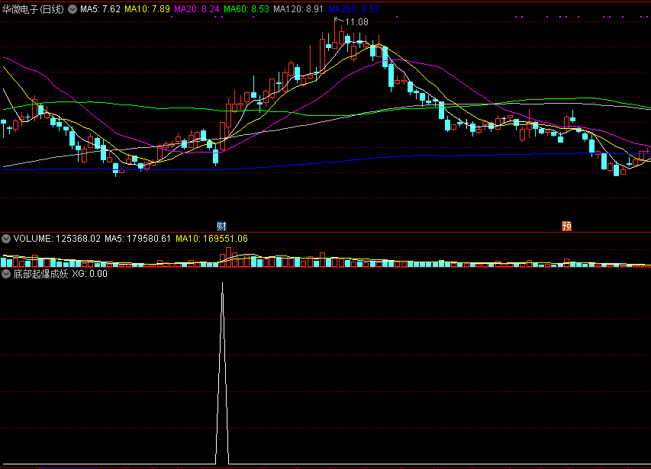The width and height of the screenshot is (651, 469).
Task: Click the MA120: 8.91 label
Action: (x=298, y=9)
